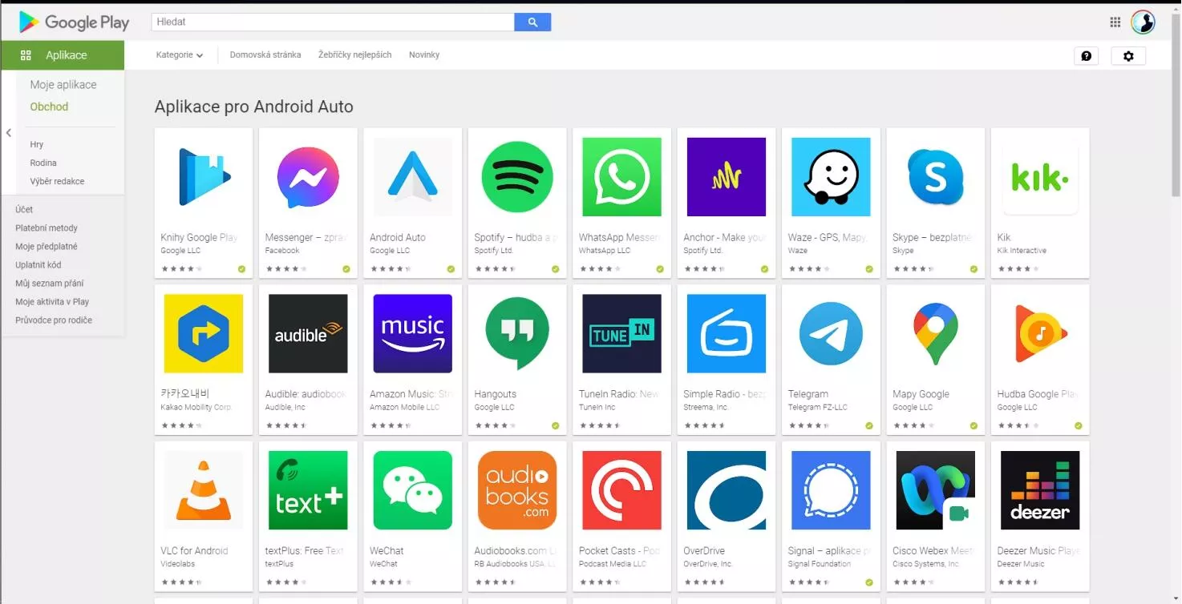Click the Signal Foundation developer name

point(820,564)
